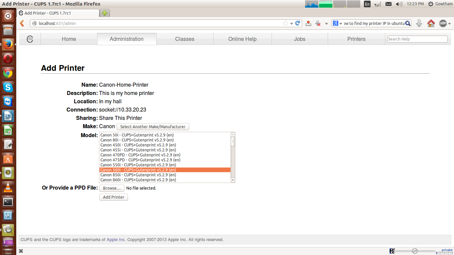The width and height of the screenshot is (454, 255).
Task: Click Browse to choose a PPD file
Action: tap(112, 188)
